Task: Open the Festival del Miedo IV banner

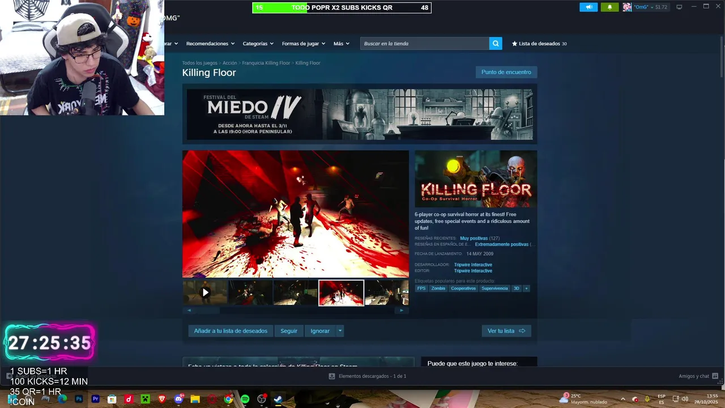Action: 360,114
